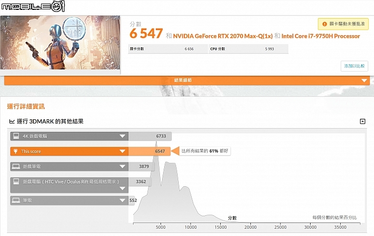Screen dimensions: 374x236
Task: Click the CPU 分數 5 993 cell
Action: tap(248, 49)
